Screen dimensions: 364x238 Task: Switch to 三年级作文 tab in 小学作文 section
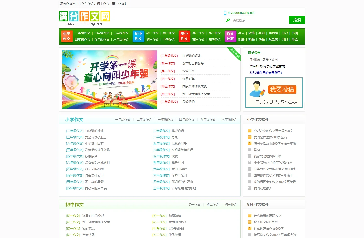[165, 120]
